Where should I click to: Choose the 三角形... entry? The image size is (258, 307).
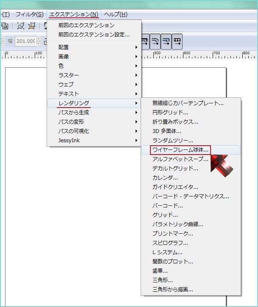(x=191, y=280)
